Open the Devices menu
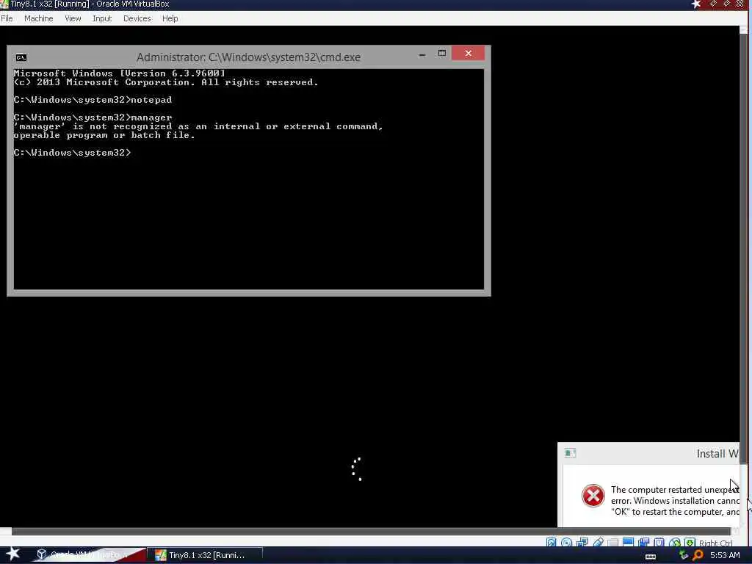This screenshot has width=752, height=564. [137, 18]
